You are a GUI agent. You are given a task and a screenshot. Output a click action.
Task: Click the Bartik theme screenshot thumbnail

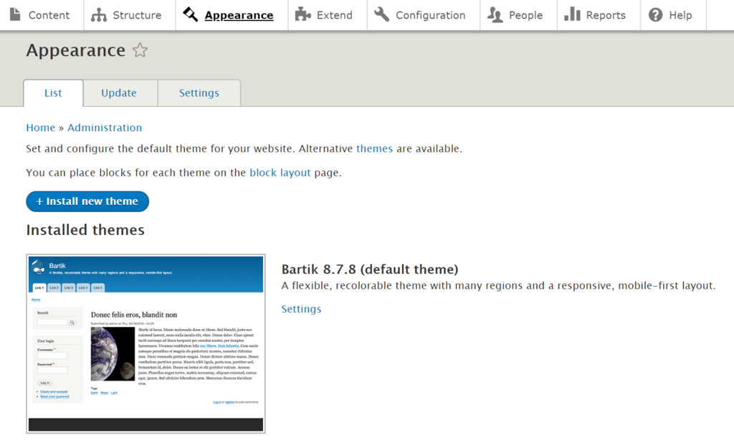click(146, 343)
